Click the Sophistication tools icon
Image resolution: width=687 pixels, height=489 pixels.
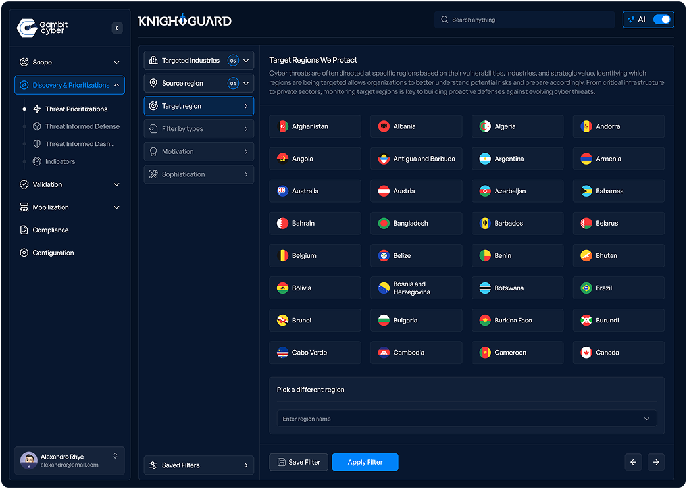(x=153, y=174)
